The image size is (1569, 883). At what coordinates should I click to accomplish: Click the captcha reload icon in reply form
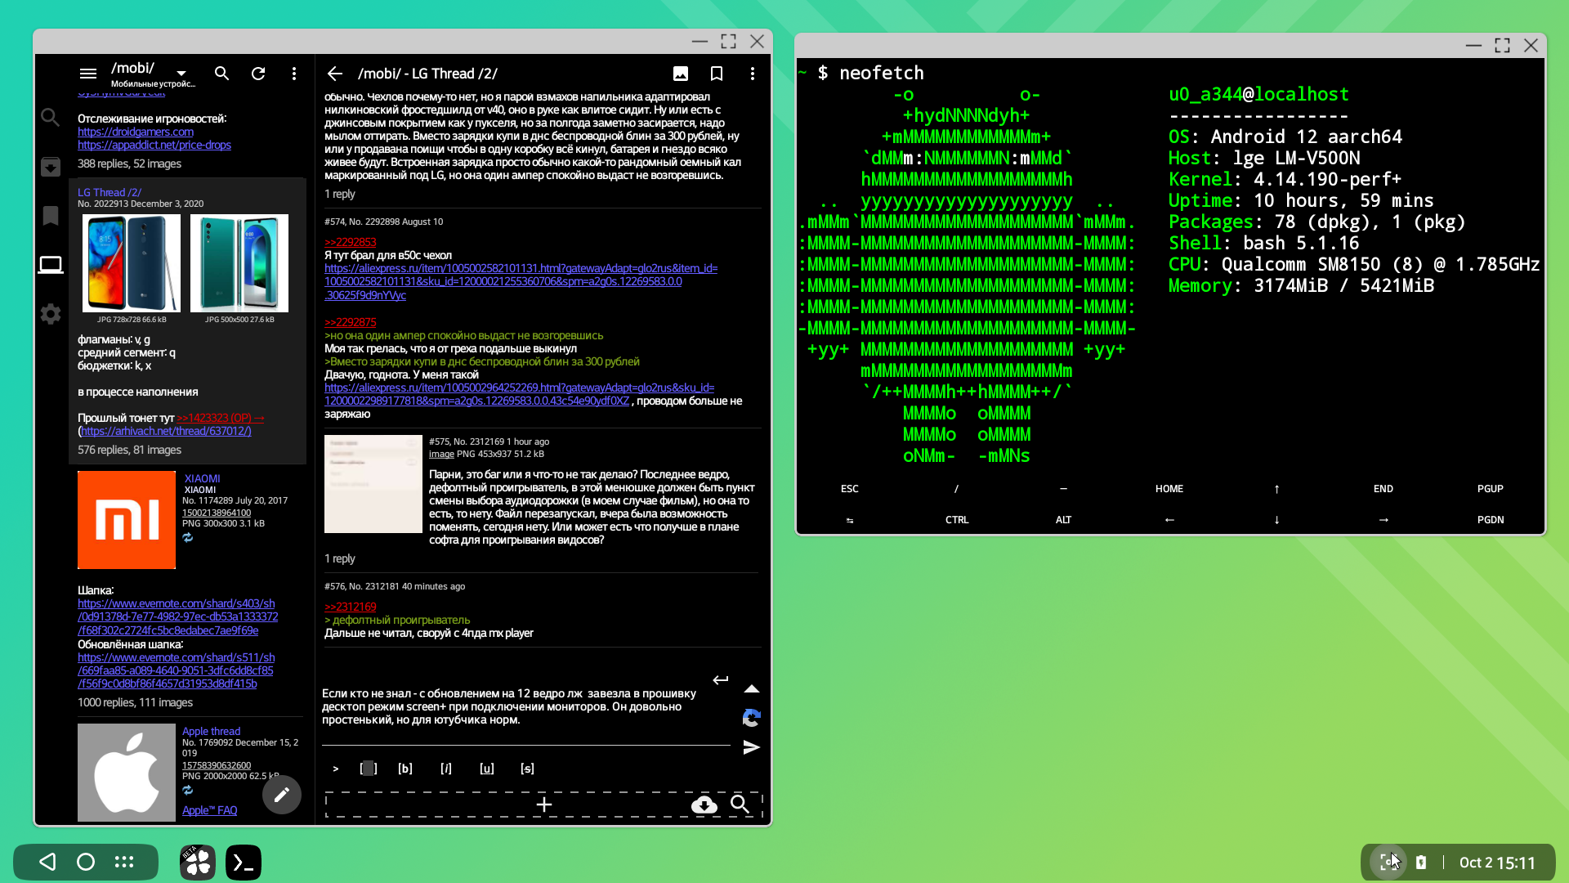pyautogui.click(x=751, y=718)
